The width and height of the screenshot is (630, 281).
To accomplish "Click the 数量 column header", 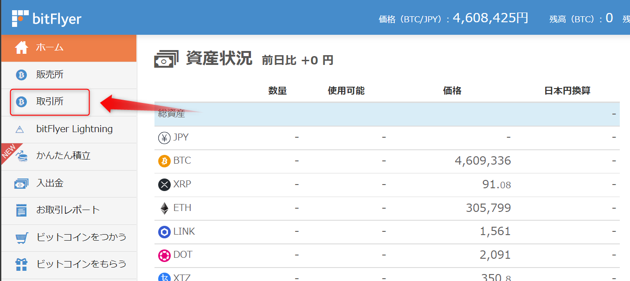I will tap(277, 91).
